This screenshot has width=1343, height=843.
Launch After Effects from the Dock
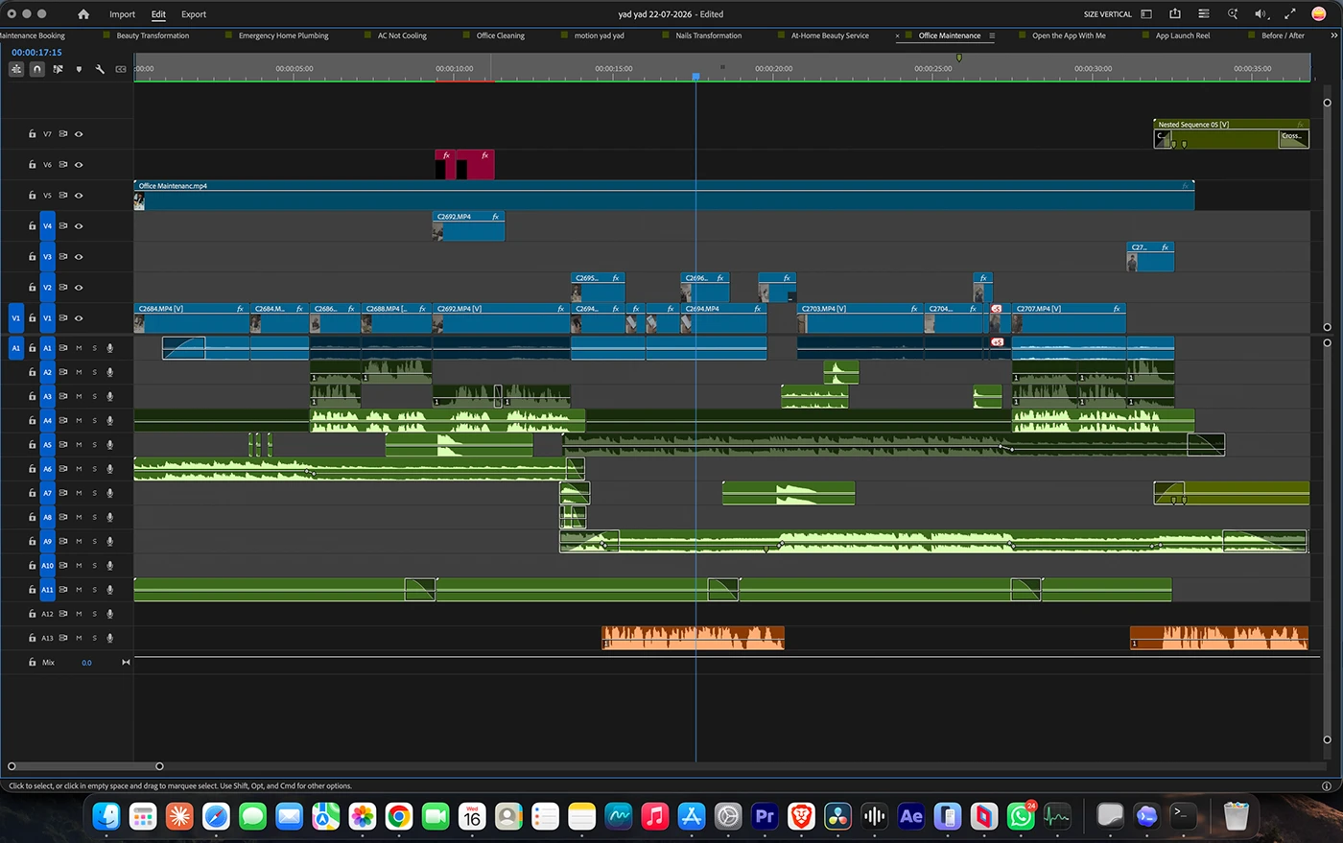(x=911, y=816)
